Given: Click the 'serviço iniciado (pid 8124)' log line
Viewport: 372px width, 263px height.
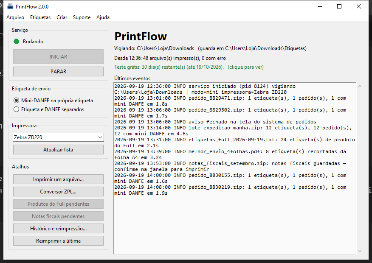Looking at the screenshot, I should pos(205,89).
